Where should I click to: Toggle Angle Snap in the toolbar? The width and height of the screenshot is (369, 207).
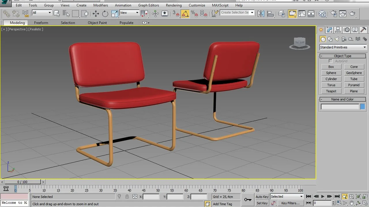click(185, 14)
